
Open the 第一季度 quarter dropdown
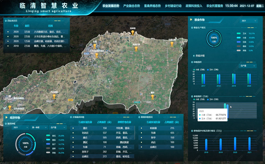[39, 128]
